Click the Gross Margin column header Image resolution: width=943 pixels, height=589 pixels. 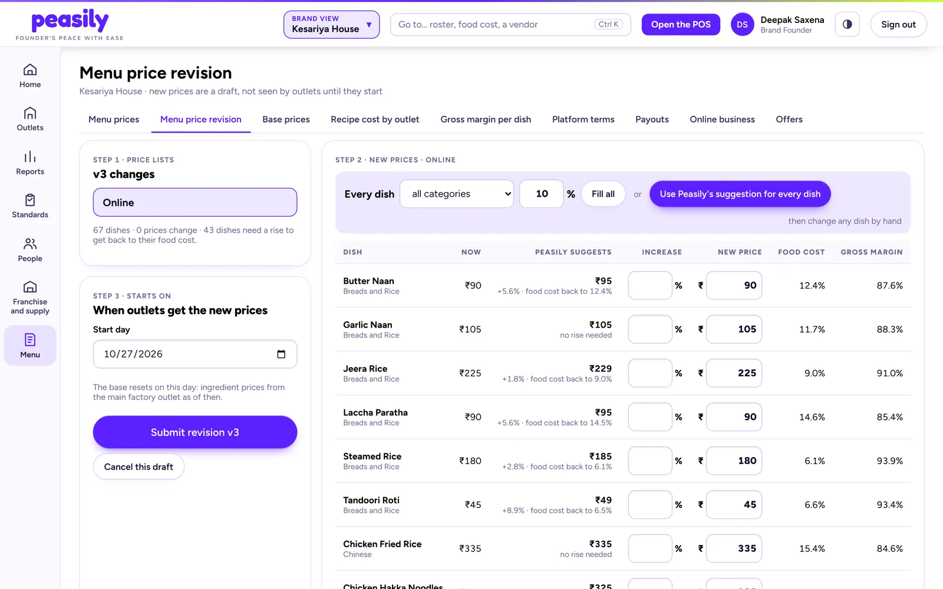pyautogui.click(x=871, y=252)
